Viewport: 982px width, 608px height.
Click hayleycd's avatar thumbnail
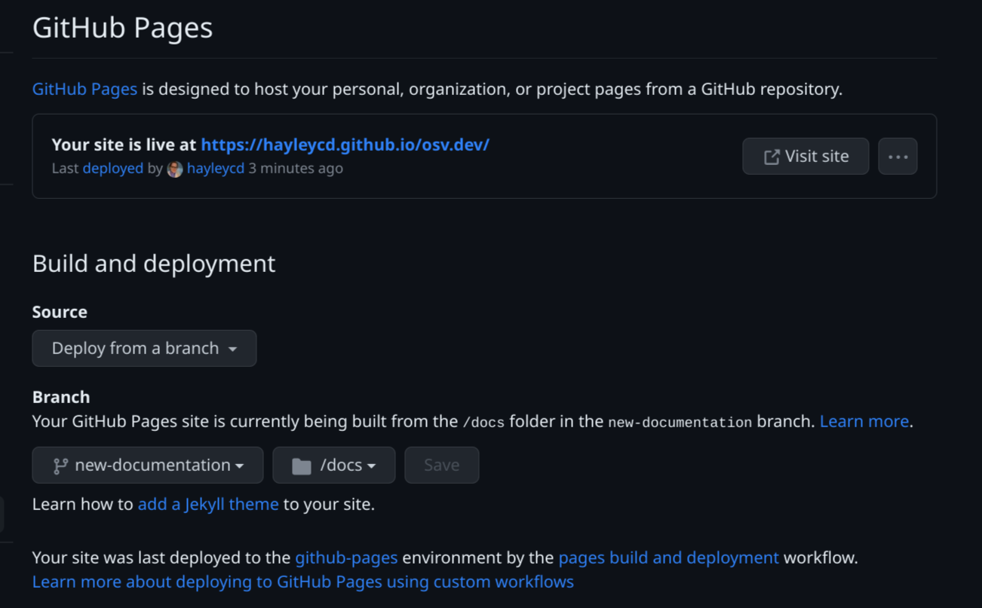174,169
